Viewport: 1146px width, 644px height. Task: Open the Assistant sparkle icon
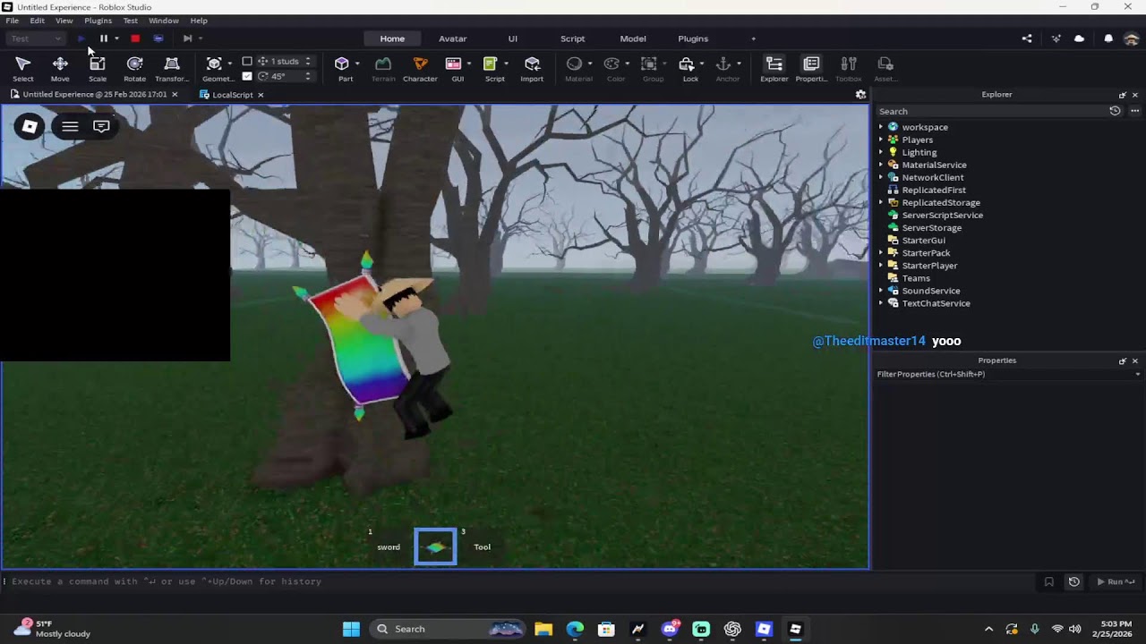coord(1056,38)
